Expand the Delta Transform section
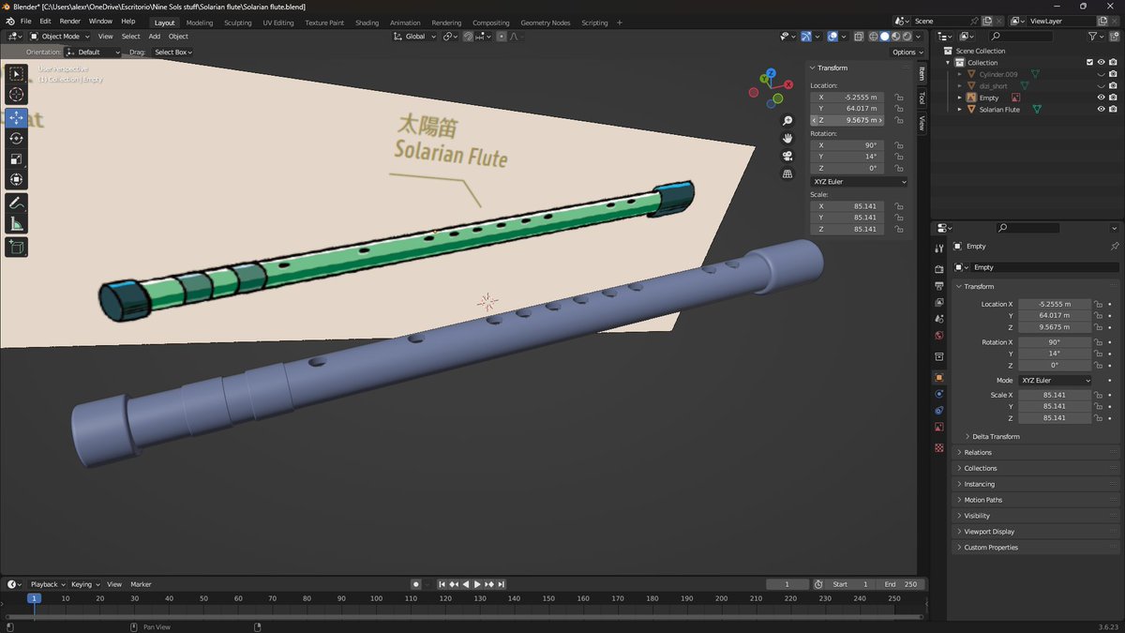Screen dimensions: 1125x633 click(x=997, y=437)
